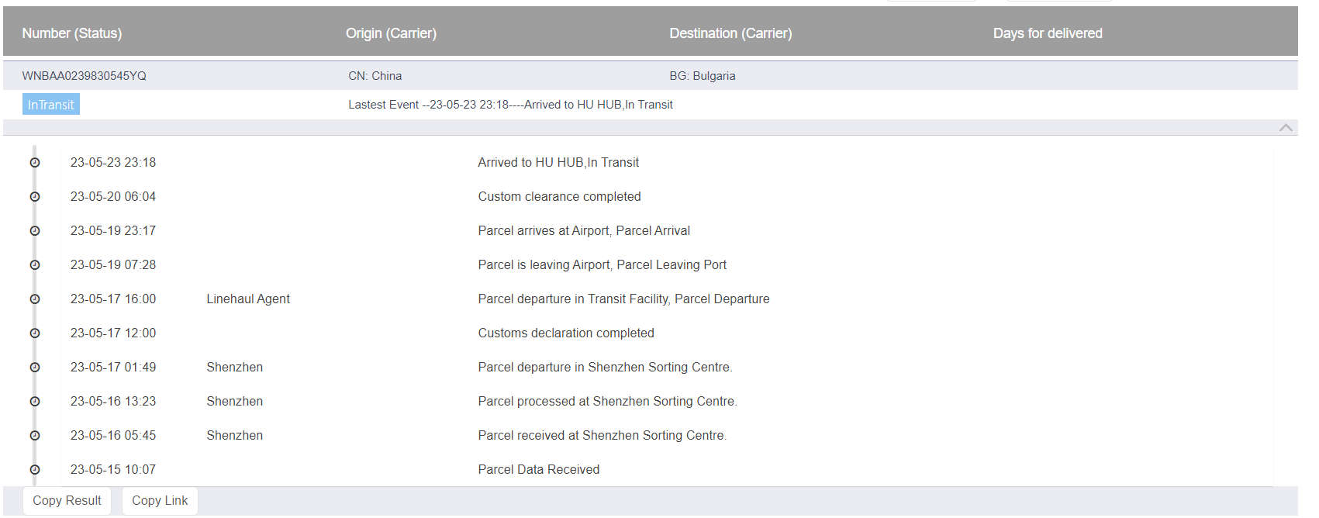
Task: Click the InTransit status badge
Action: click(x=51, y=105)
